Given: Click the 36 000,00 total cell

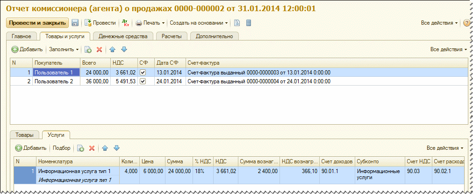Looking at the screenshot, I should point(95,81).
